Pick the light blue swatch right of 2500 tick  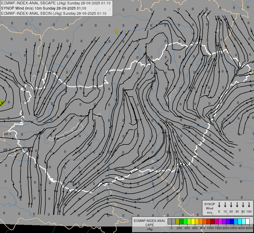pos(236,221)
